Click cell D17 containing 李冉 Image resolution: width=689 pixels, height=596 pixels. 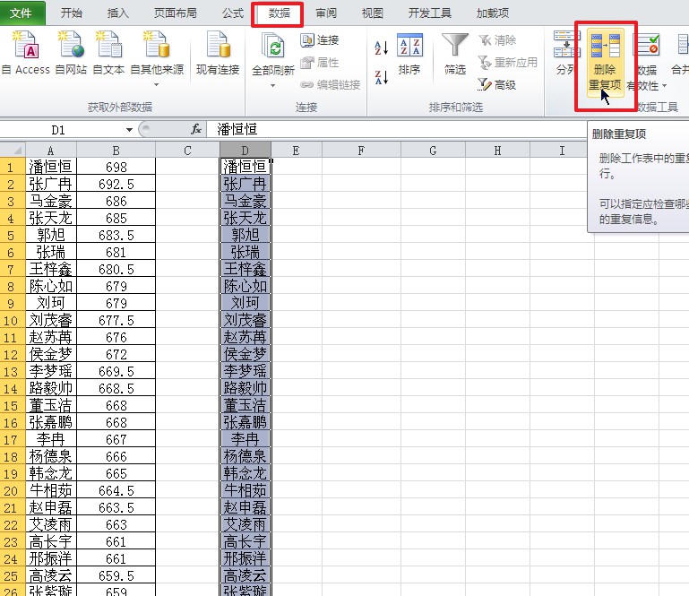click(245, 439)
